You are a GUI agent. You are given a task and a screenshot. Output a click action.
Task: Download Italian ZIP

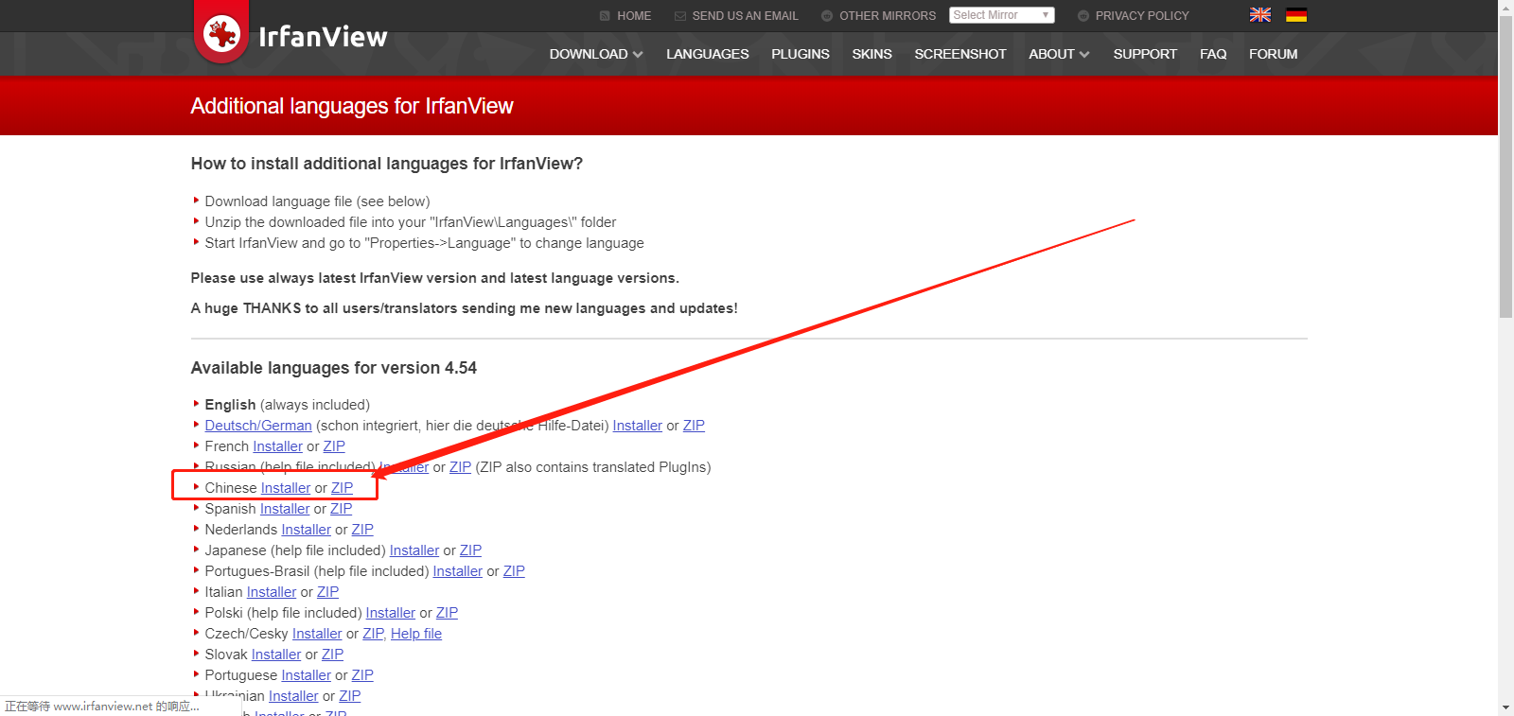click(327, 592)
